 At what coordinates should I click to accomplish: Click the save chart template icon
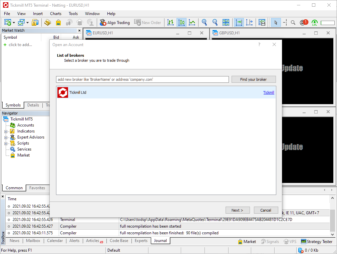[262, 22]
